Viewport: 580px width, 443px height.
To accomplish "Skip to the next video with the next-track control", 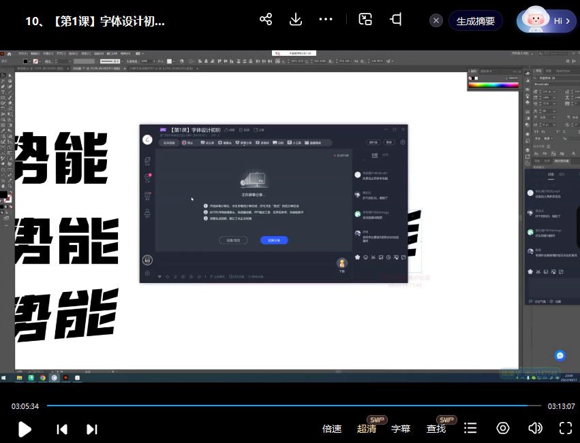I will [91, 429].
